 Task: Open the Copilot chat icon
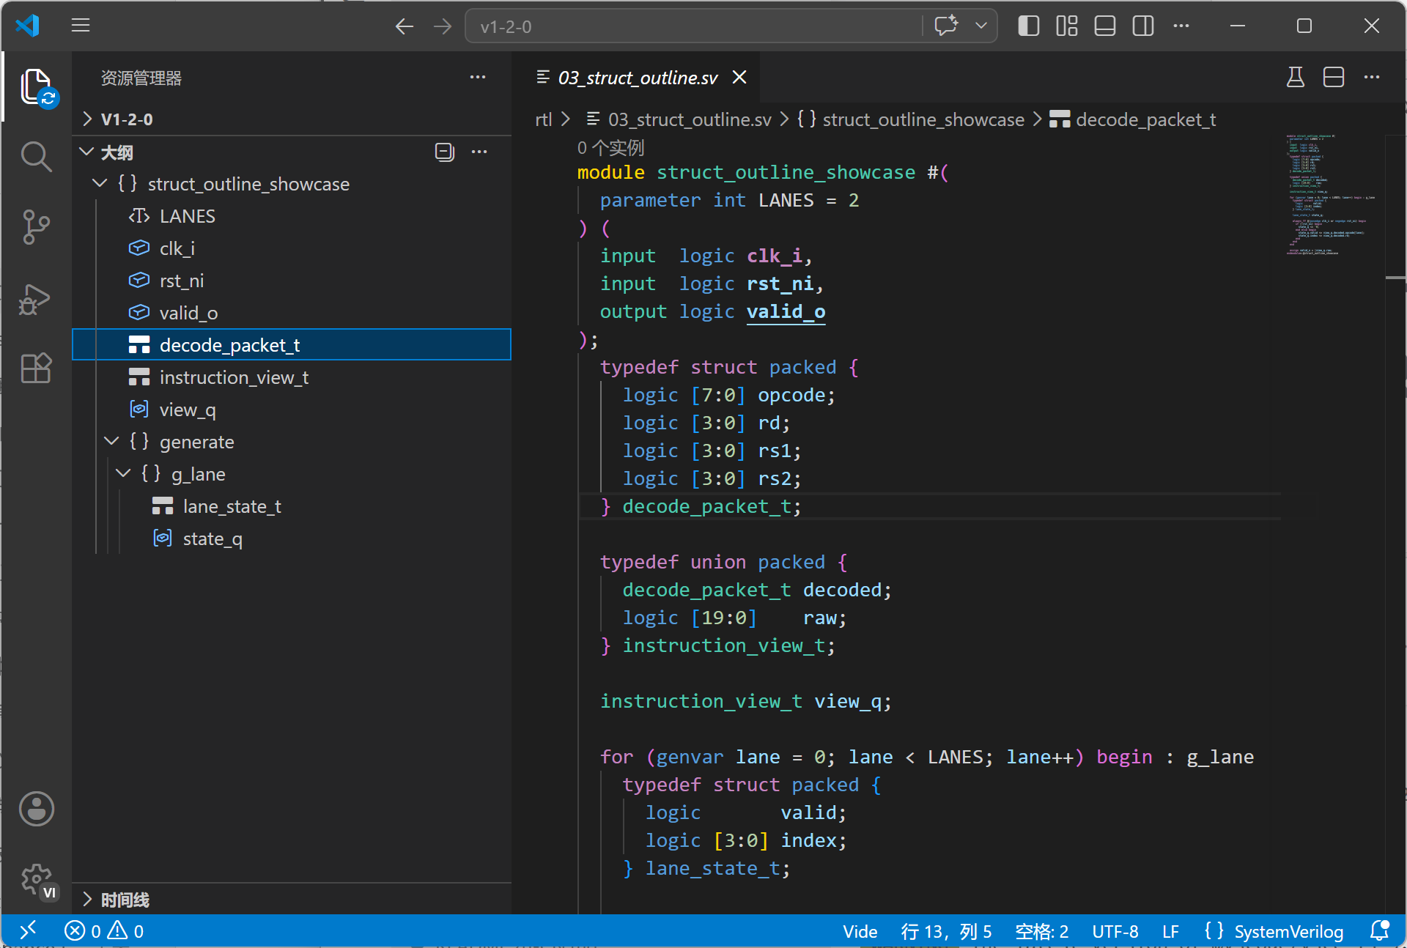pyautogui.click(x=946, y=26)
